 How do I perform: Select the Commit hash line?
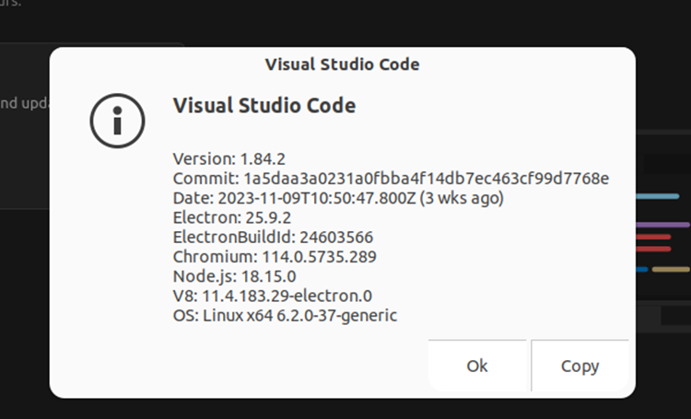click(x=391, y=179)
